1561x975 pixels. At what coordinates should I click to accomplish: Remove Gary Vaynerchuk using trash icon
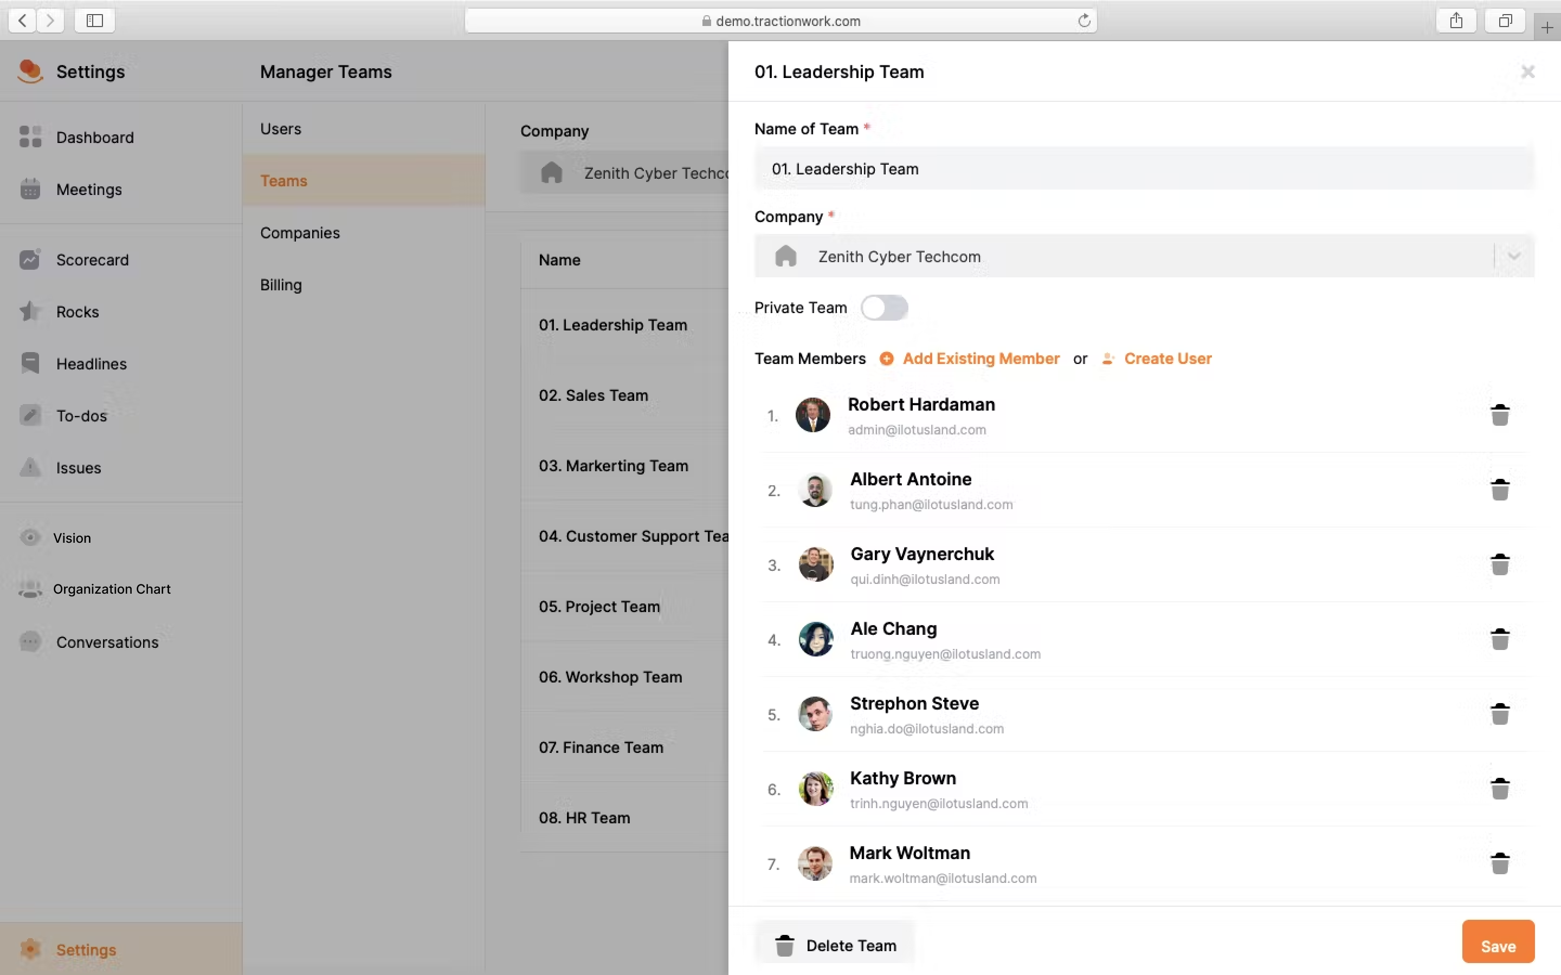[1500, 565]
